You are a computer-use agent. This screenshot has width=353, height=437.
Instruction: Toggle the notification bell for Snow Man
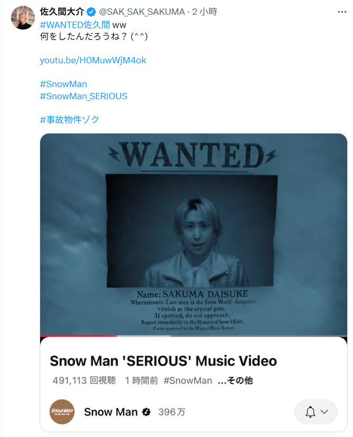click(310, 412)
